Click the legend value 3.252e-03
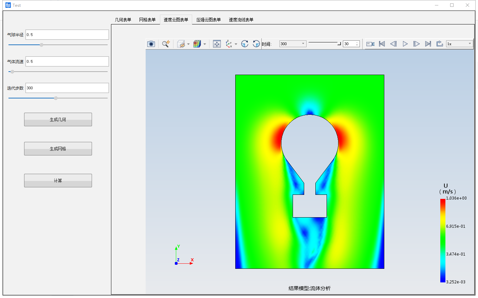This screenshot has width=478, height=298. pos(456,282)
